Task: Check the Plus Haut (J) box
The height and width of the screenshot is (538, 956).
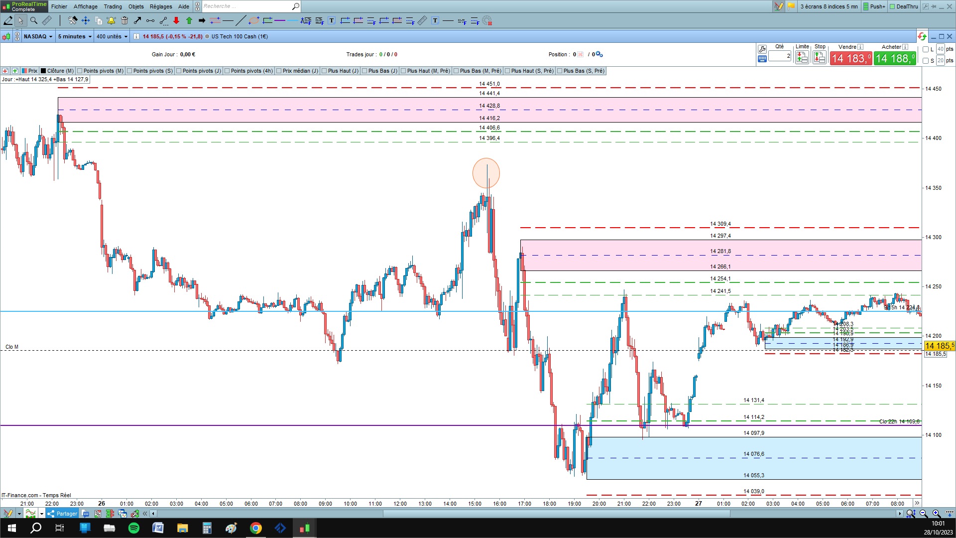Action: point(324,71)
